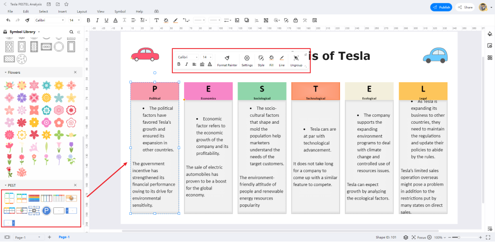Viewport: 495px width, 242px height.
Task: Click Ungroup in floating toolbar
Action: pyautogui.click(x=296, y=60)
